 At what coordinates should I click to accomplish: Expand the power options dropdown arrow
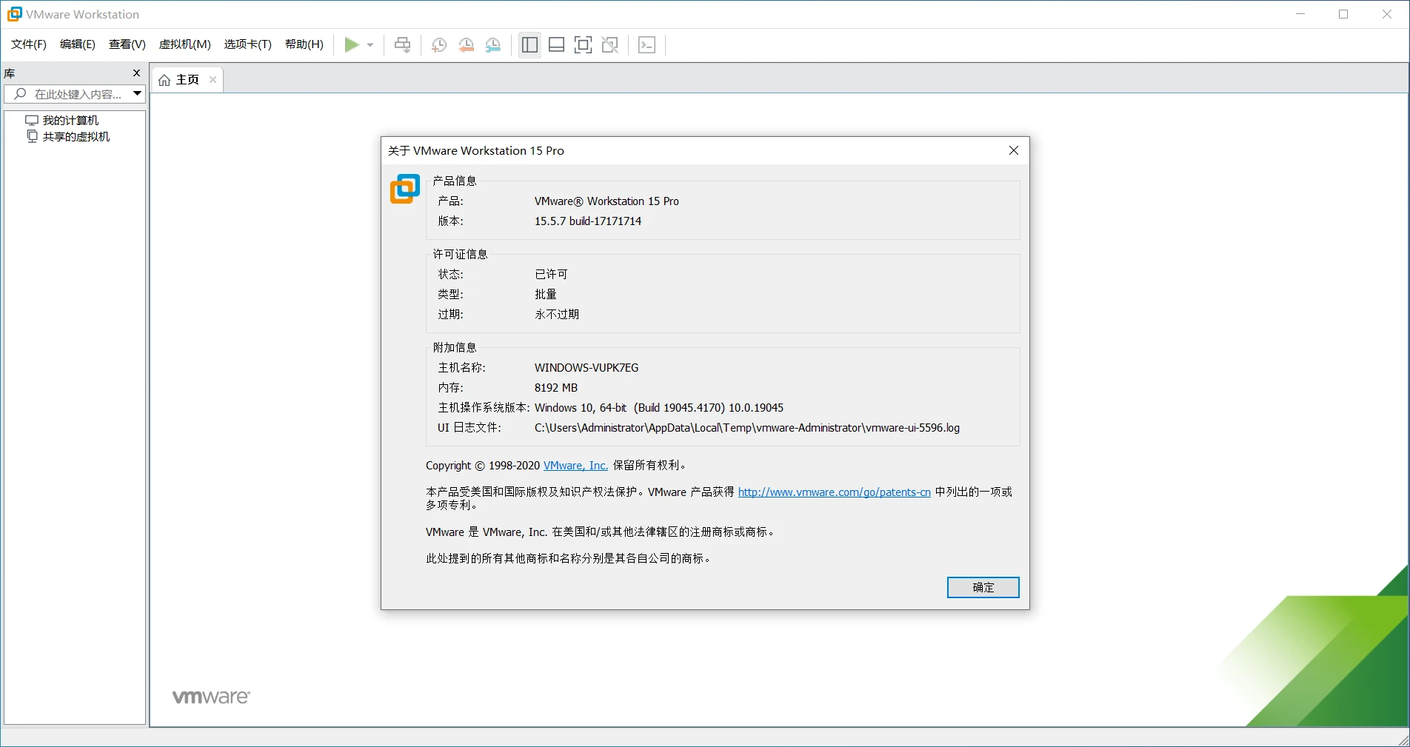pos(370,45)
